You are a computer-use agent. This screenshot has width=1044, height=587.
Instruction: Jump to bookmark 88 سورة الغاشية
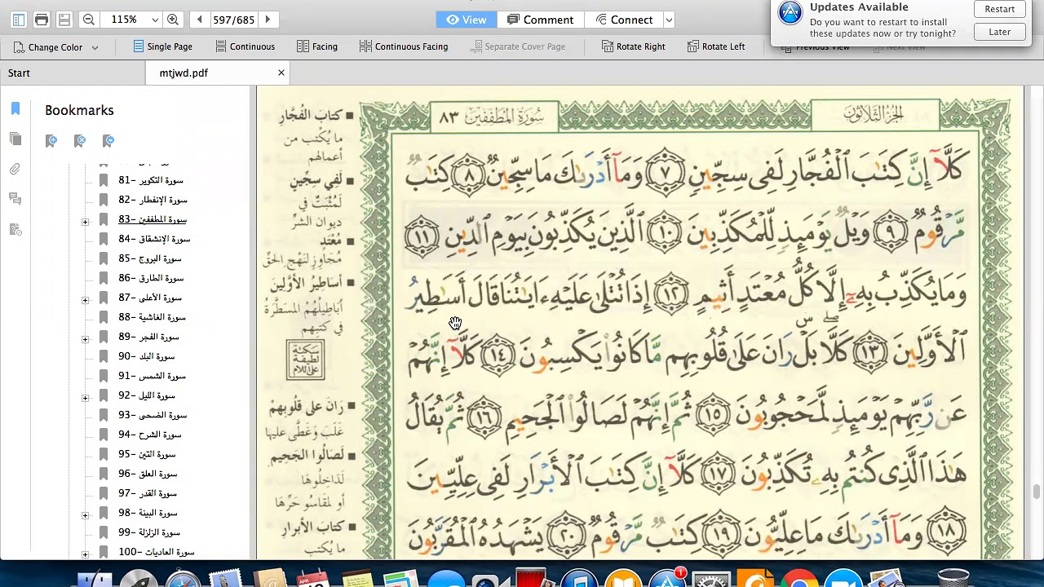[152, 317]
